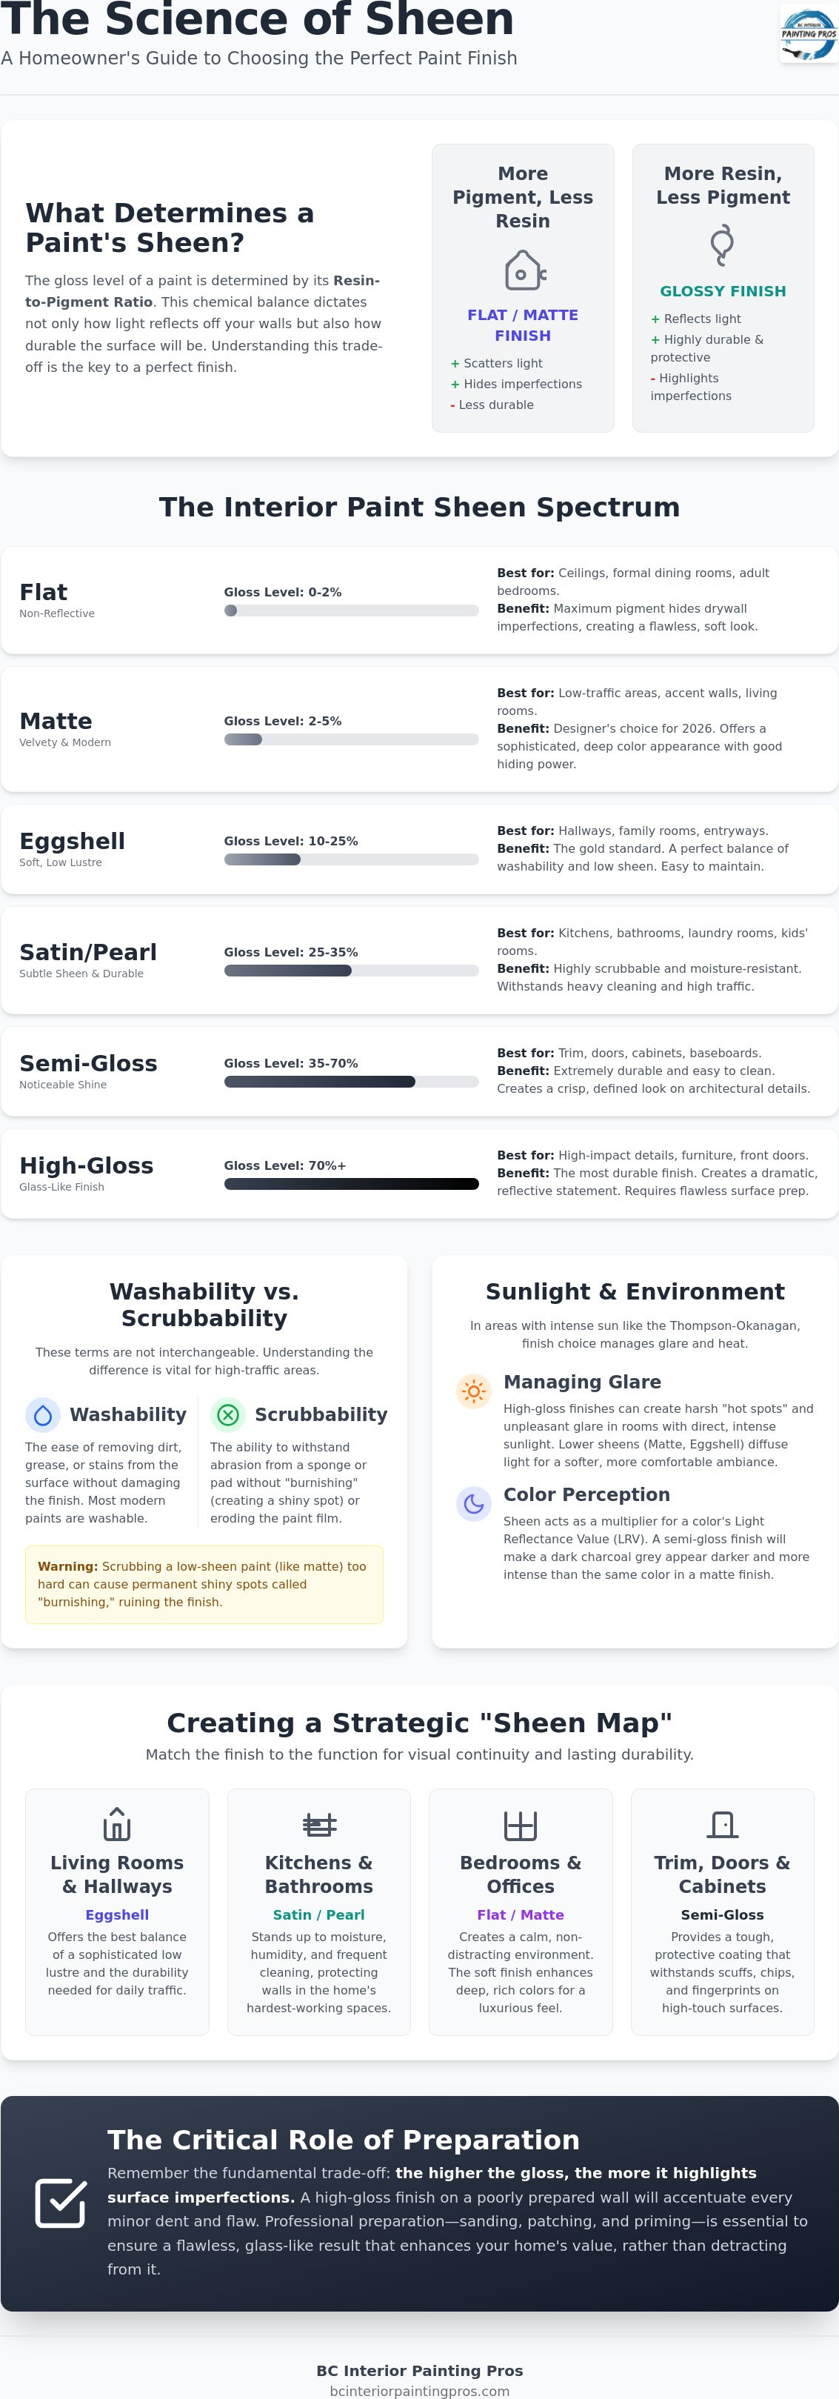Click the Semi-Gloss 35-70% gloss level bar
The width and height of the screenshot is (839, 2399).
point(351,1082)
